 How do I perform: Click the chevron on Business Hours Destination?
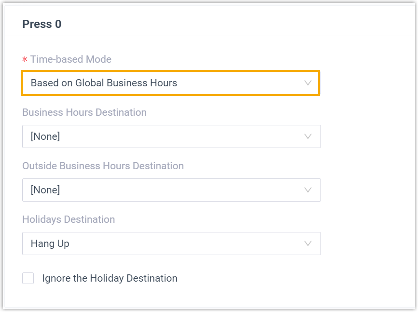pyautogui.click(x=308, y=136)
